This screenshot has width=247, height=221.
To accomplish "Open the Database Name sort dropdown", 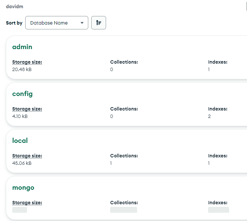I will (x=56, y=23).
